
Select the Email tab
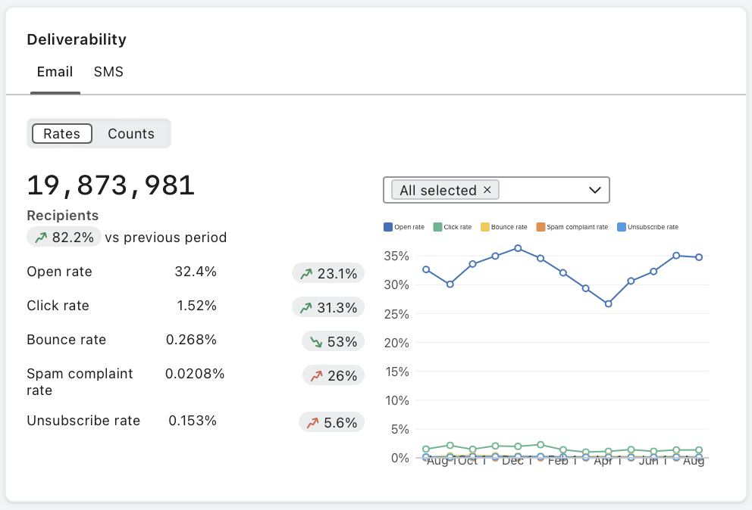coord(55,72)
